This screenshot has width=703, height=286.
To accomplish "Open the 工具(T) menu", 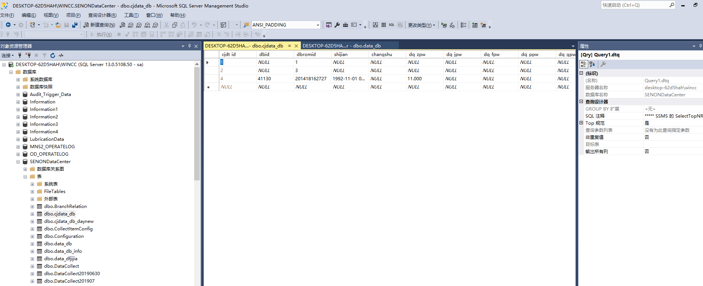I will click(x=131, y=15).
